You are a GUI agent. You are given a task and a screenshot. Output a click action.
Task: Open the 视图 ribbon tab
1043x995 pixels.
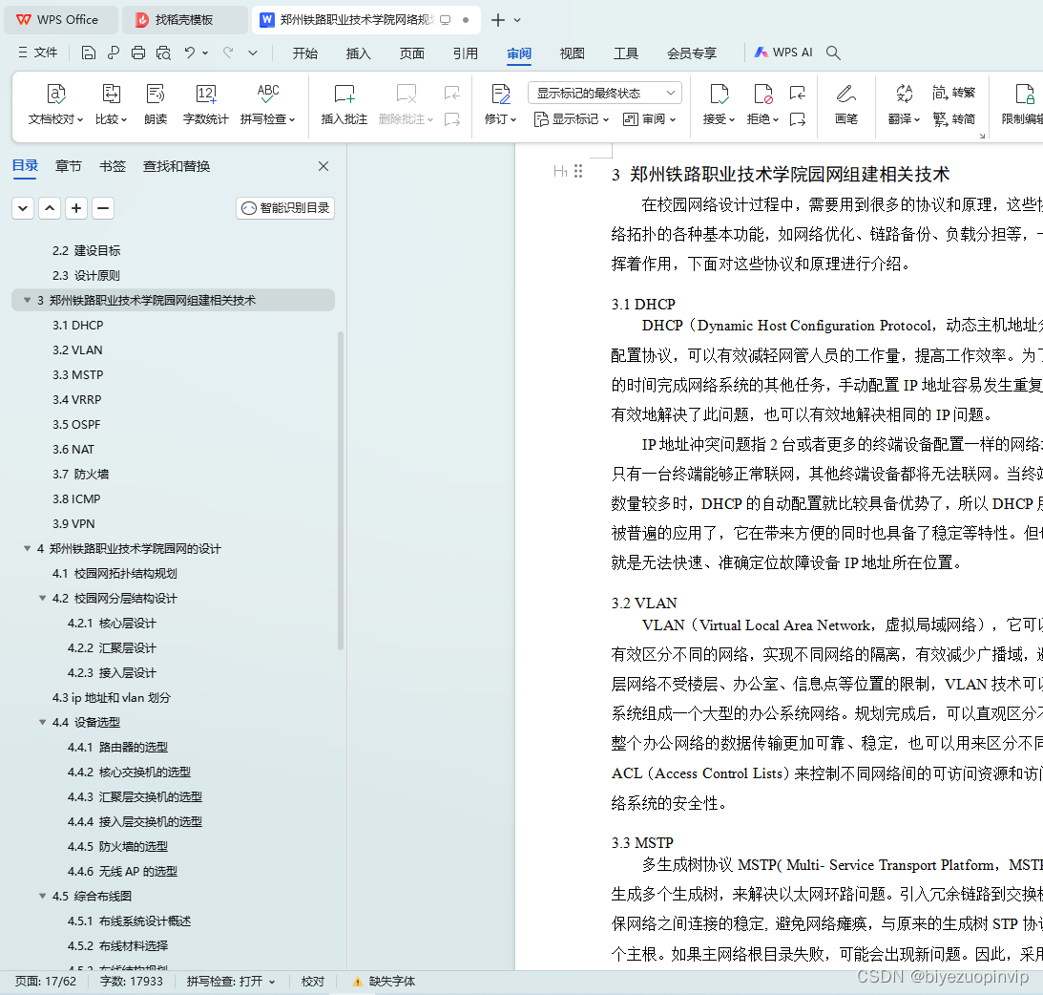(x=572, y=53)
